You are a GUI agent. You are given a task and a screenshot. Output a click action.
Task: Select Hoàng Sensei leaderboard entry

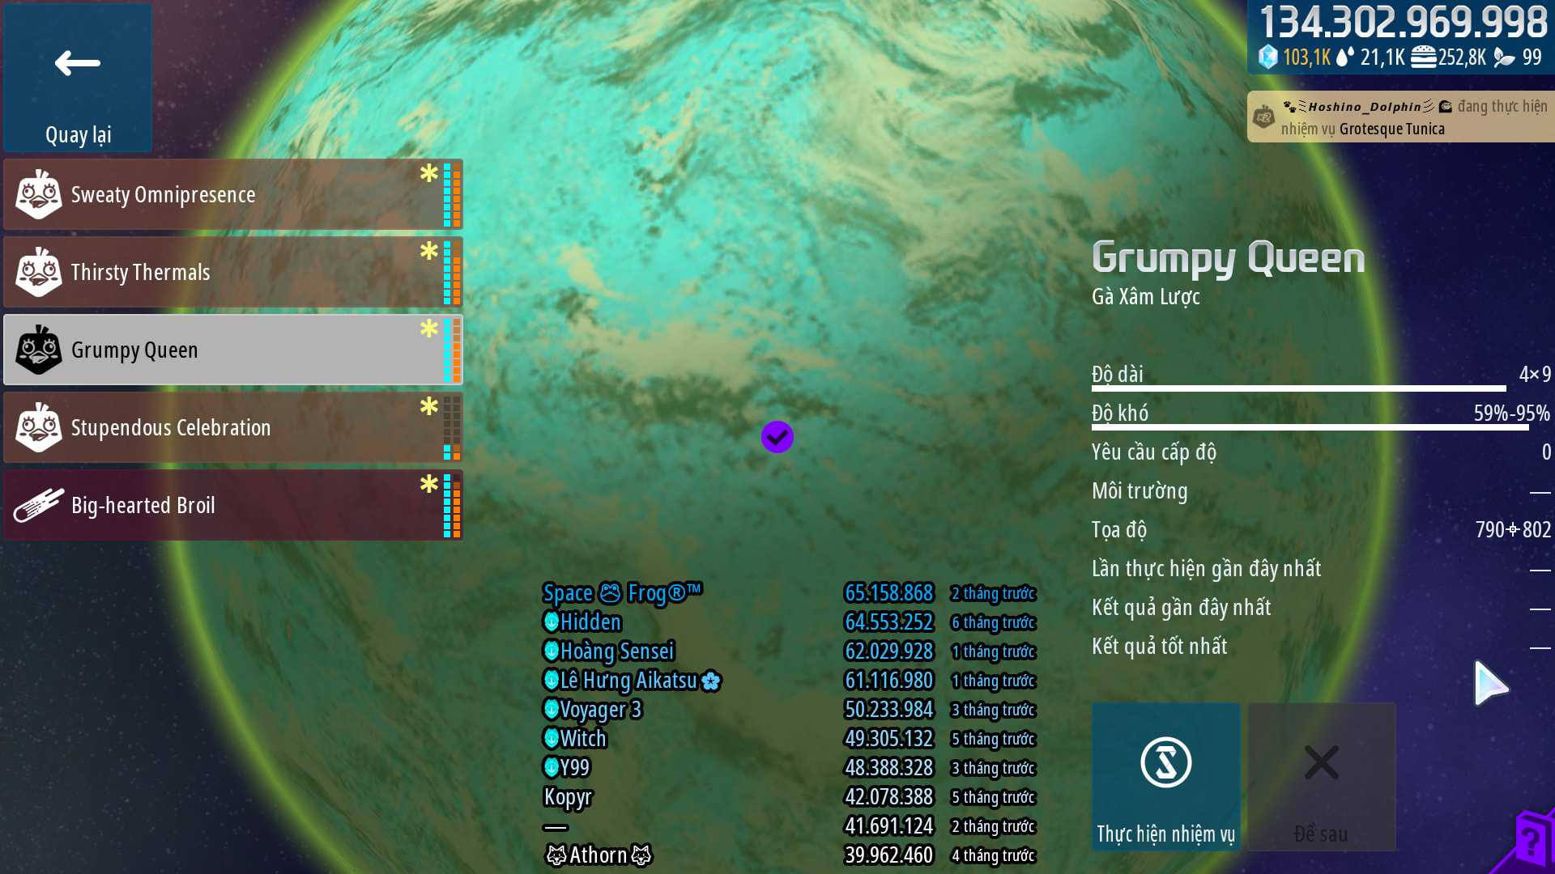[790, 651]
